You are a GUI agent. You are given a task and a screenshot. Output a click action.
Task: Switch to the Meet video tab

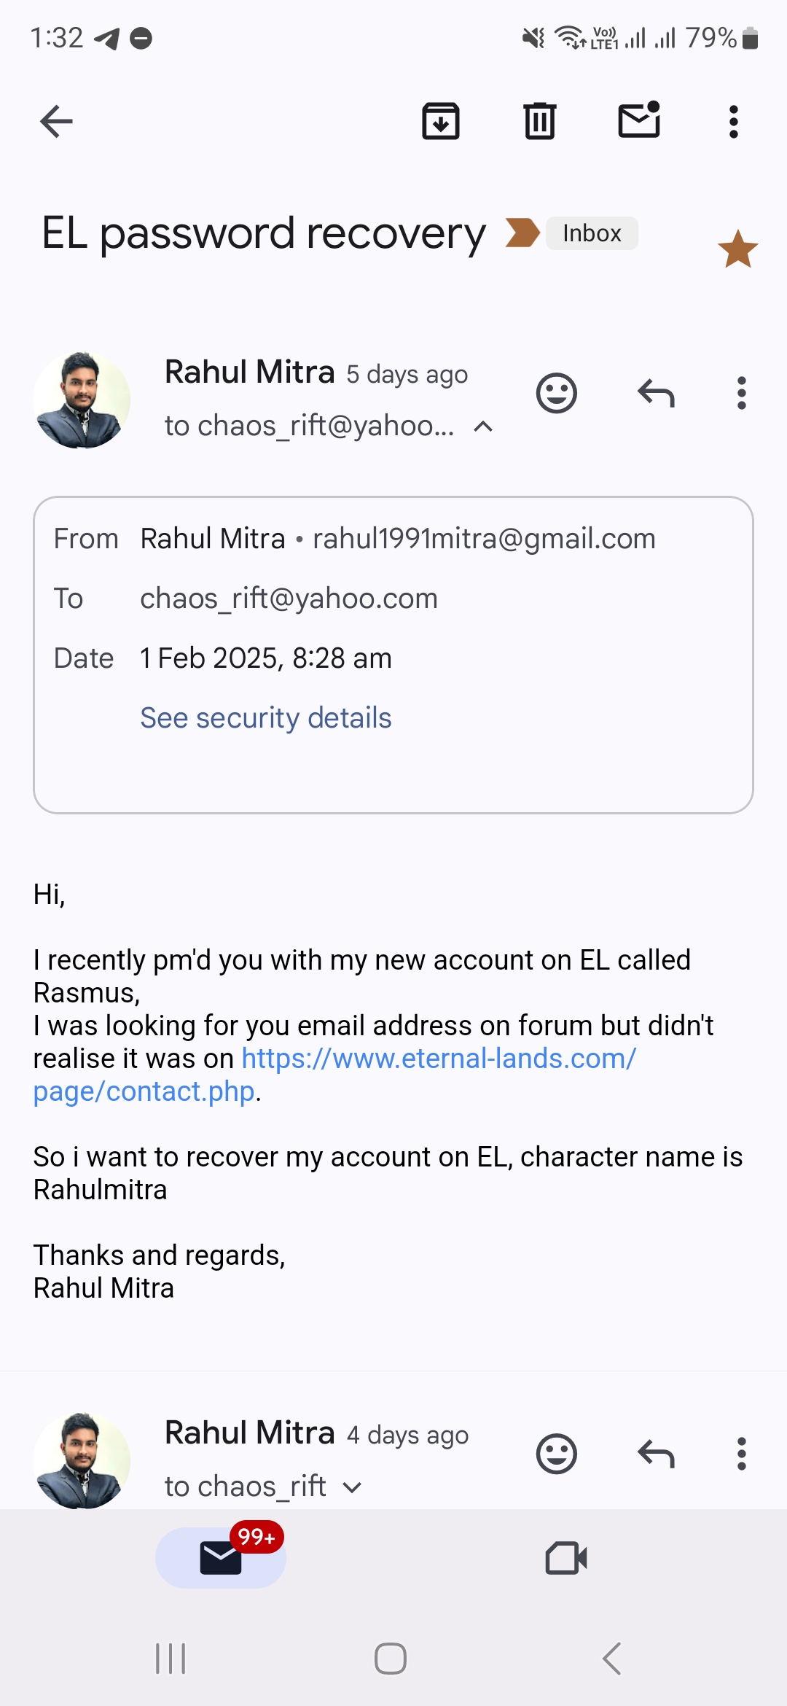pyautogui.click(x=566, y=1558)
